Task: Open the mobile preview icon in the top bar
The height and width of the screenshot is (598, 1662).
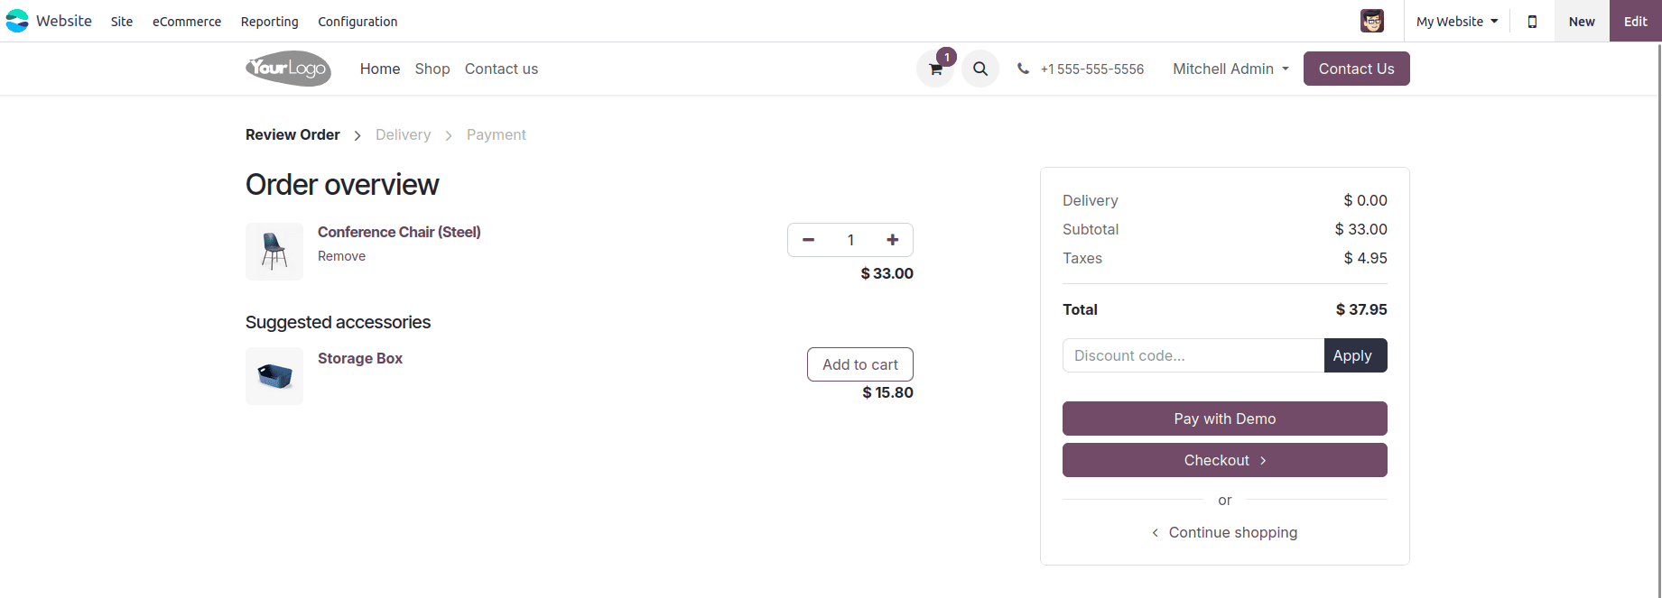Action: point(1532,21)
